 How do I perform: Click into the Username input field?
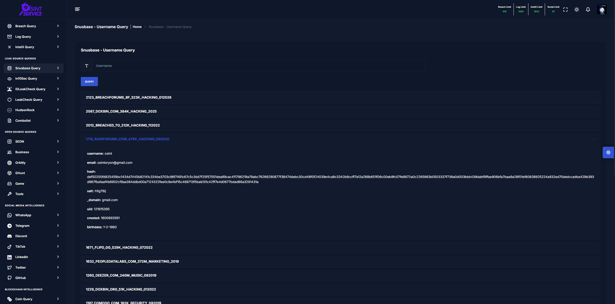[258, 66]
